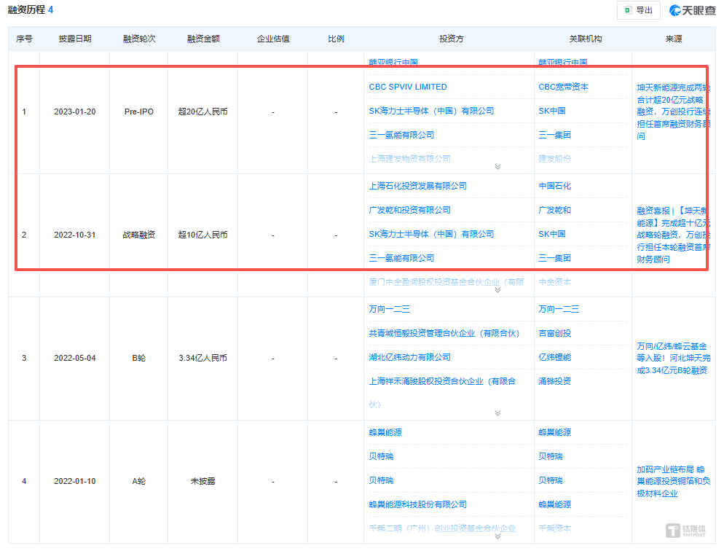Open 上海石化投资发展有限公司 link
The width and height of the screenshot is (724, 551).
point(418,186)
